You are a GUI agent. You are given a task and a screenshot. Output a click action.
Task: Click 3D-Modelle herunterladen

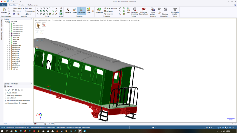click(x=143, y=11)
